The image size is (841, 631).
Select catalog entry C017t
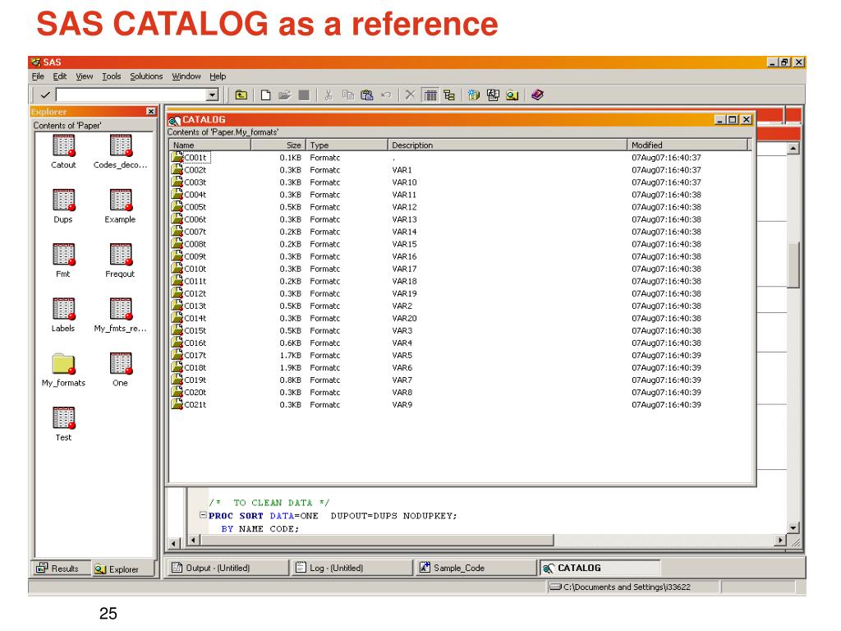tap(195, 355)
